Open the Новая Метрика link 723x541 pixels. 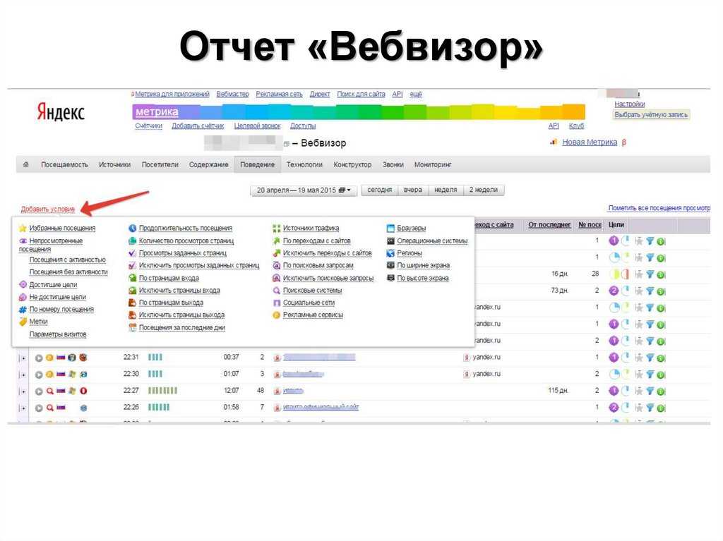pyautogui.click(x=590, y=142)
